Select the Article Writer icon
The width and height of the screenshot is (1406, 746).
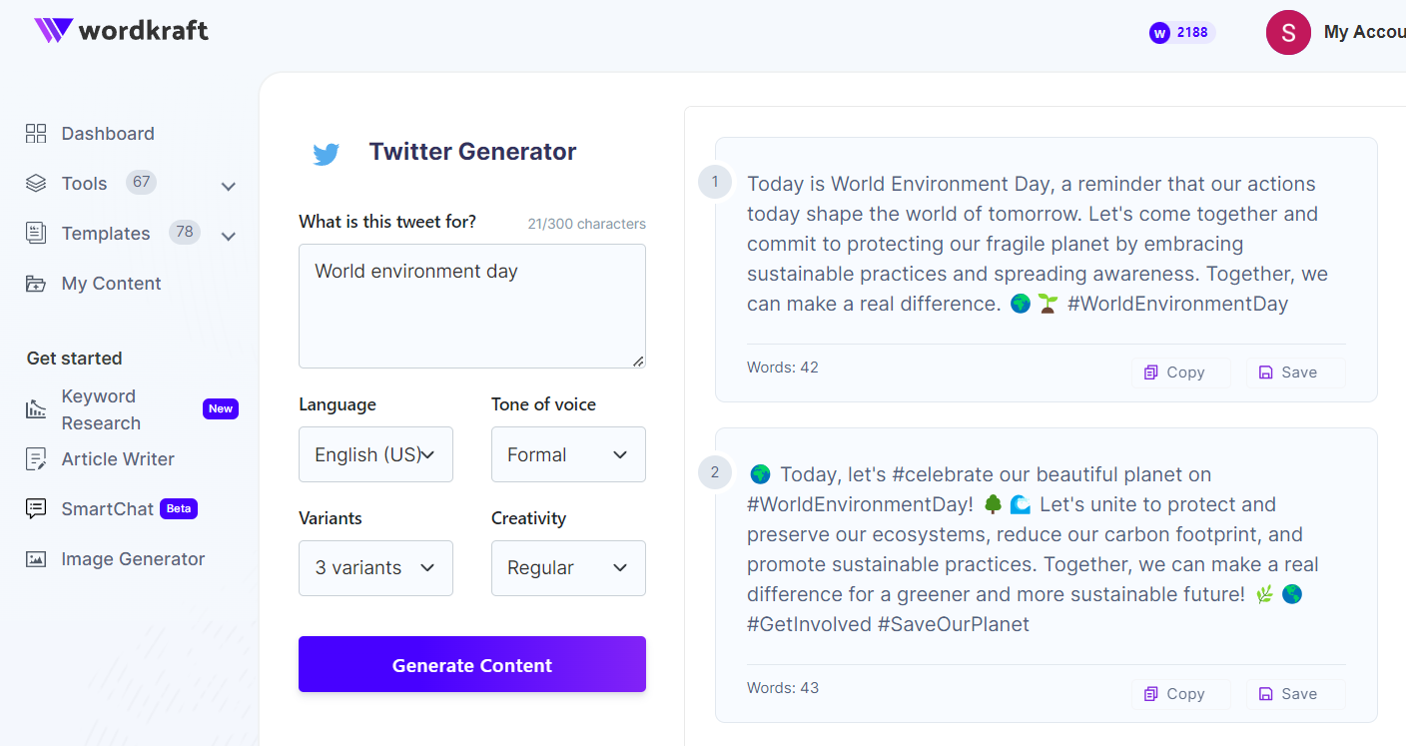click(x=36, y=458)
